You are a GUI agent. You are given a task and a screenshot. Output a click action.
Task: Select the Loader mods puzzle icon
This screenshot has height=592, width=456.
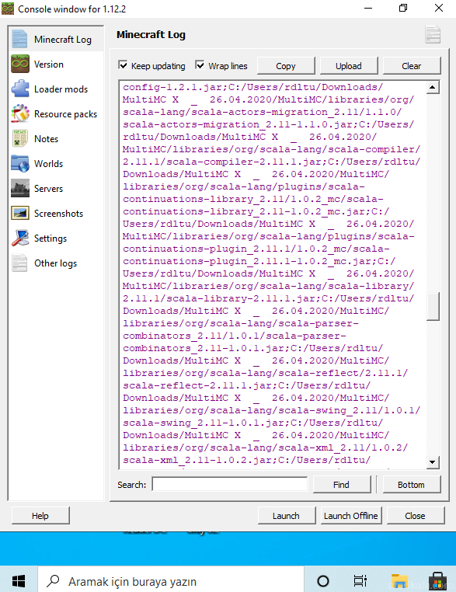20,89
